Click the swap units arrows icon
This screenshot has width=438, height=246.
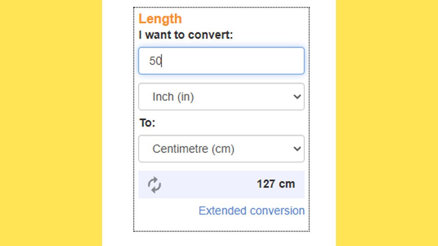click(154, 185)
